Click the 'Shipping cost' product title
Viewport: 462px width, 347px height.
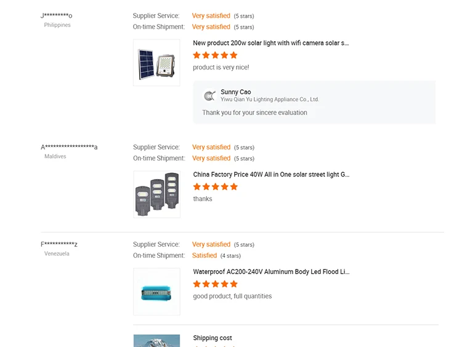pyautogui.click(x=213, y=338)
